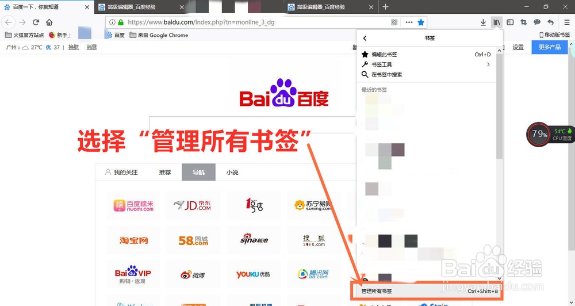Switch to 我的关注 tab

pos(121,172)
